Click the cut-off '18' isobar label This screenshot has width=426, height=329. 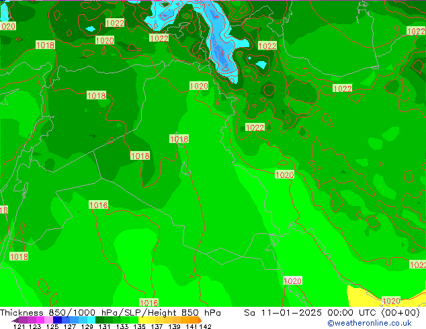[4, 209]
